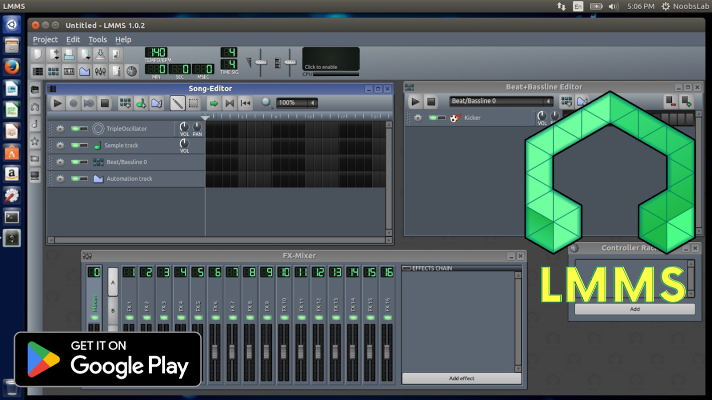Image resolution: width=712 pixels, height=400 pixels.
Task: Toggle loop points button in the Song-Editor
Action: 229,103
